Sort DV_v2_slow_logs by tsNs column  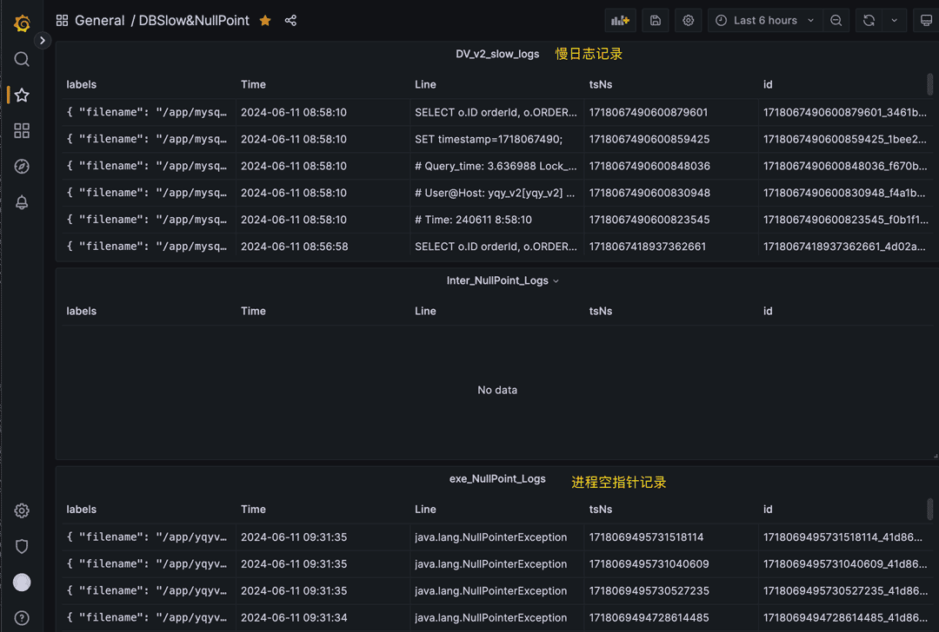tap(601, 84)
